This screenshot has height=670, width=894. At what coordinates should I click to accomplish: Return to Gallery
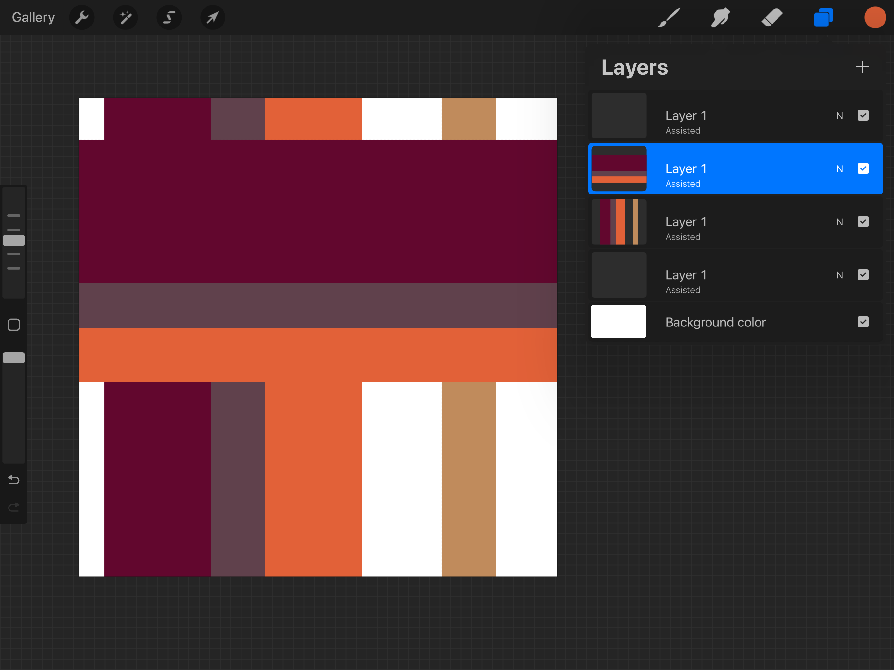pos(33,17)
